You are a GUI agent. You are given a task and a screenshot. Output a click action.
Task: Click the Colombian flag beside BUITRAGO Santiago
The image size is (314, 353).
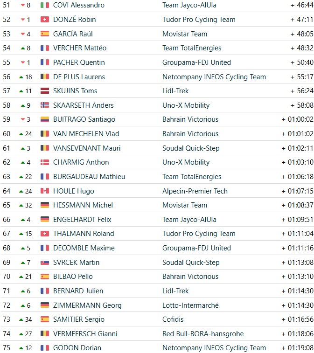(45, 119)
